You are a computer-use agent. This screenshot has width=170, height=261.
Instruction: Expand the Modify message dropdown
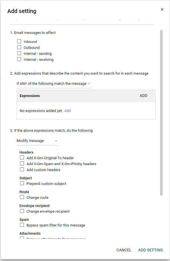37,141
